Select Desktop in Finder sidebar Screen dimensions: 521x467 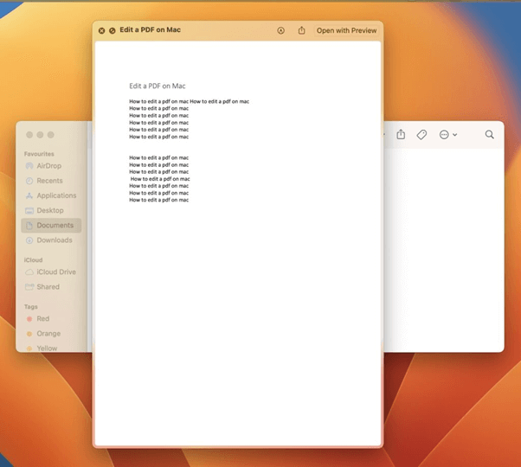51,210
